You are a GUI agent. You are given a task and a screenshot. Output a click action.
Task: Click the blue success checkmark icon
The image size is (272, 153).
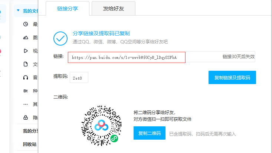point(60,39)
